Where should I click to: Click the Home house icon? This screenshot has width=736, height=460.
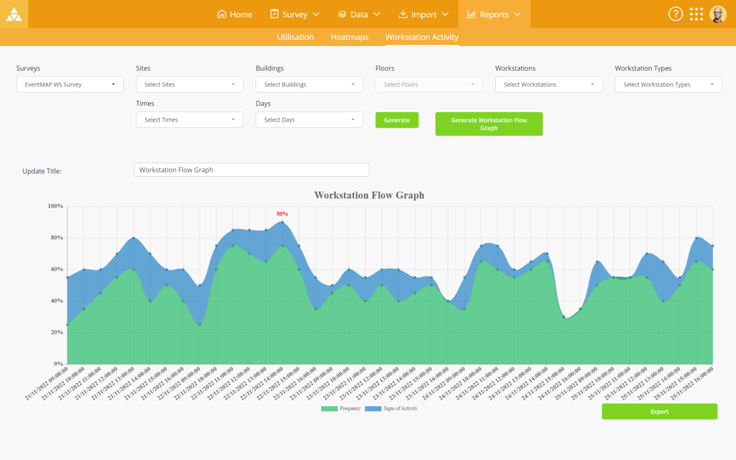pyautogui.click(x=221, y=14)
